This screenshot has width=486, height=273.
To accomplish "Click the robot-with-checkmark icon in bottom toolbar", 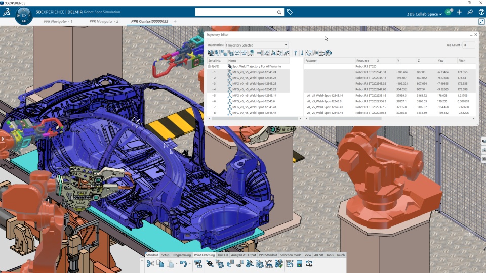I will click(279, 264).
